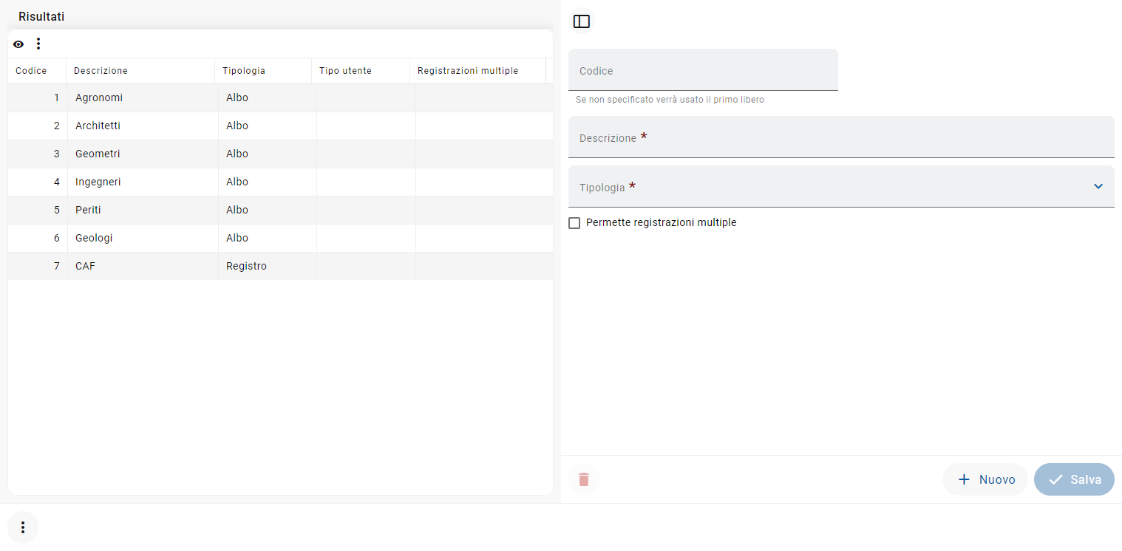The image size is (1122, 551).
Task: Open the table options three-dot menu
Action: tap(38, 44)
